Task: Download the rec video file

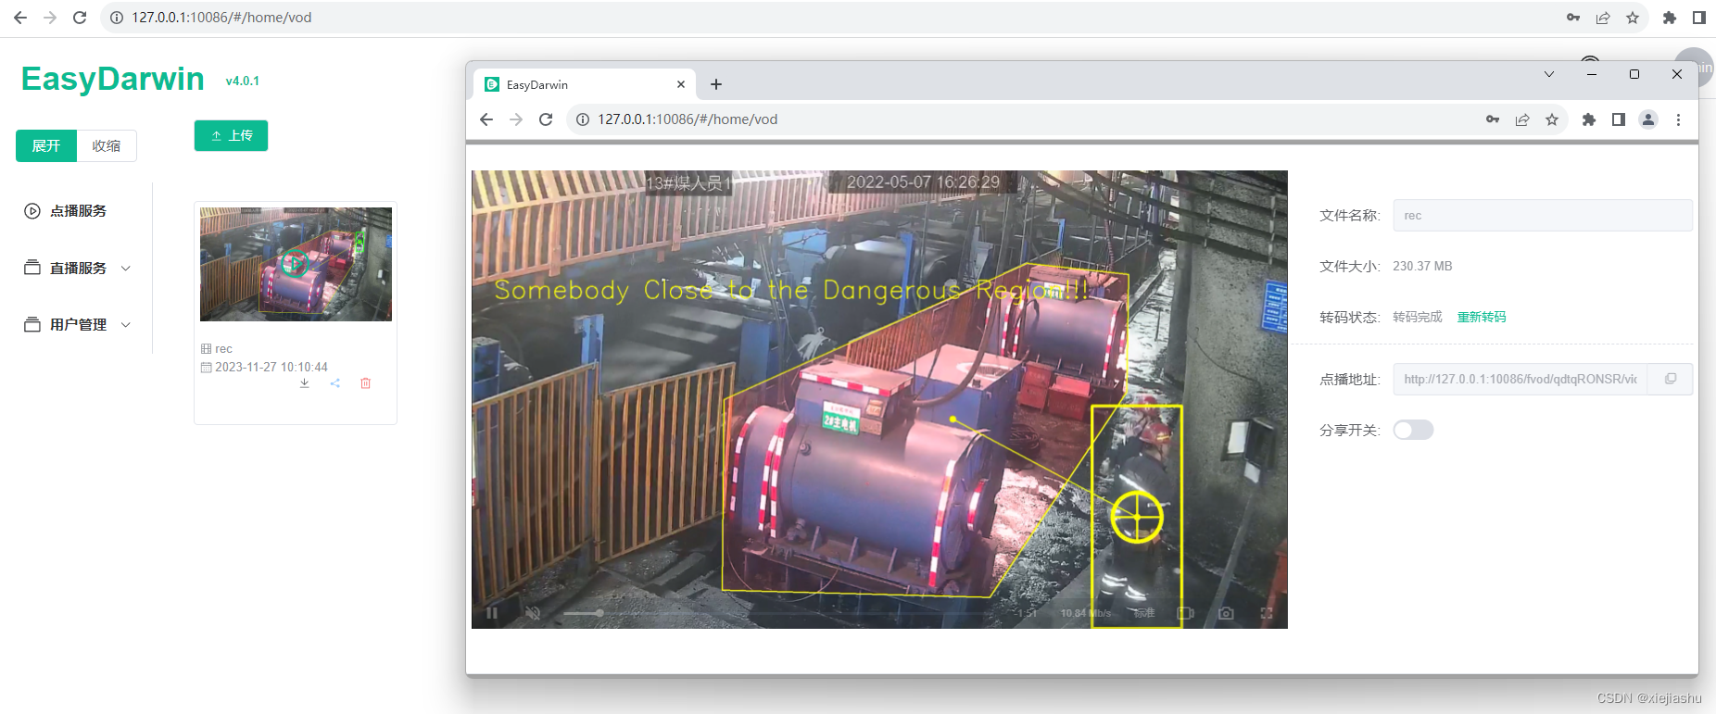Action: pos(304,383)
